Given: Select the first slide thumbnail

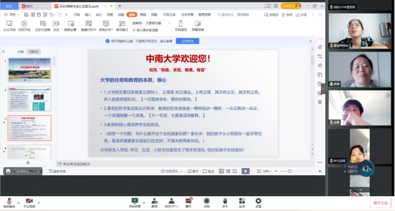Looking at the screenshot, I should 29,70.
